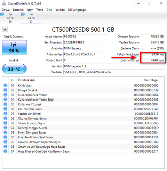Open the Disk menu
The image size is (167, 171).
[49, 10]
